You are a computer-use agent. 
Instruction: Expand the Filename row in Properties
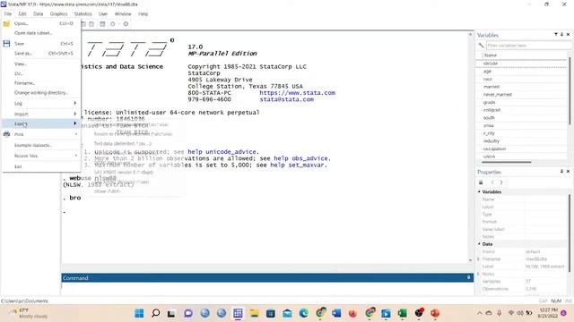click(x=478, y=258)
